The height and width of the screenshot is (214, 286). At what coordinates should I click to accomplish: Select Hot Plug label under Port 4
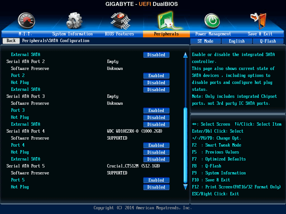click(20, 152)
